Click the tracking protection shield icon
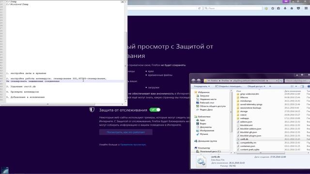 (92, 110)
